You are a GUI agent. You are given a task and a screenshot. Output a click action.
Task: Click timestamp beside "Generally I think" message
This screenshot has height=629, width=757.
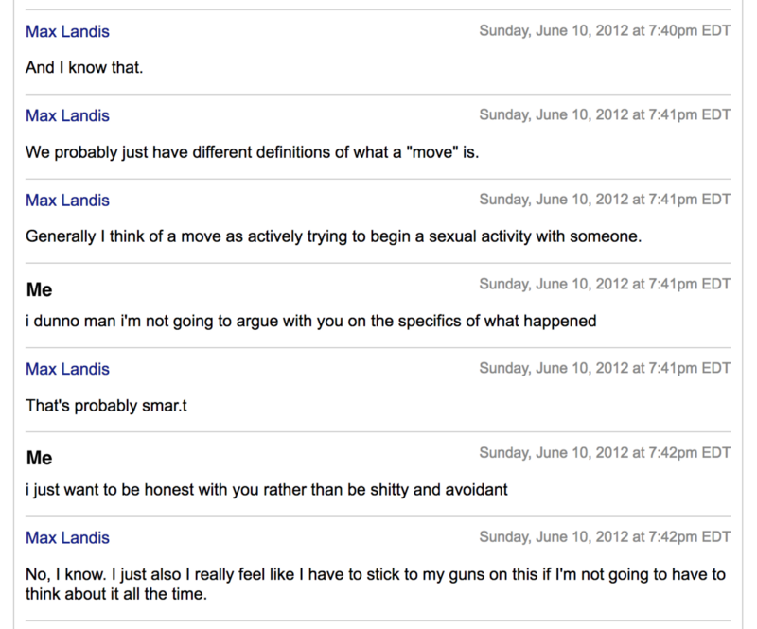[x=605, y=200]
